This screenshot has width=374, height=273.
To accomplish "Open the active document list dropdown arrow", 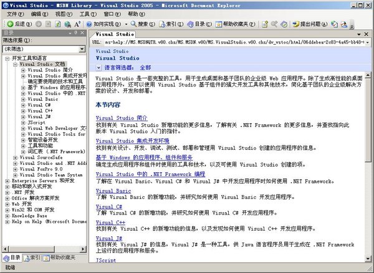I will 359,34.
